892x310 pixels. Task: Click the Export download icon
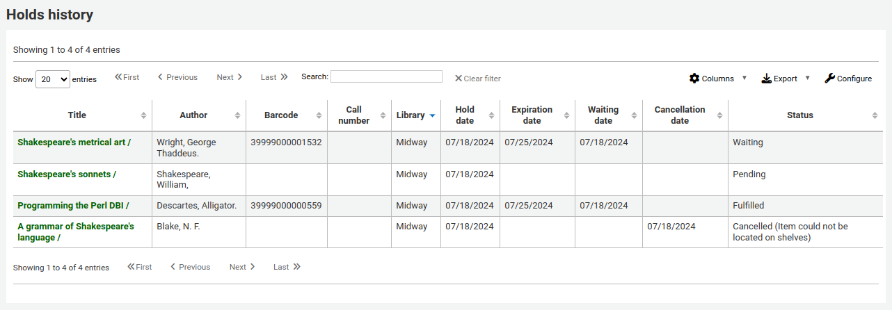tap(766, 79)
